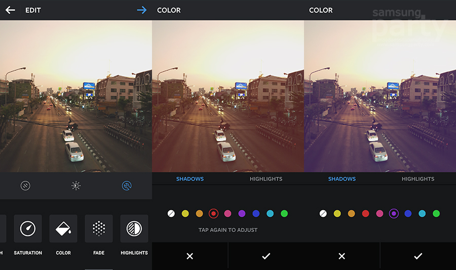Confirm color with checkmark in purple-selected panel
456x270 pixels.
418,256
